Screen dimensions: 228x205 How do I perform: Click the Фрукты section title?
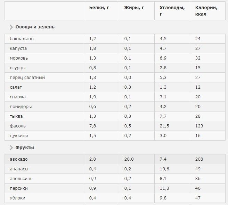[x=25, y=148]
